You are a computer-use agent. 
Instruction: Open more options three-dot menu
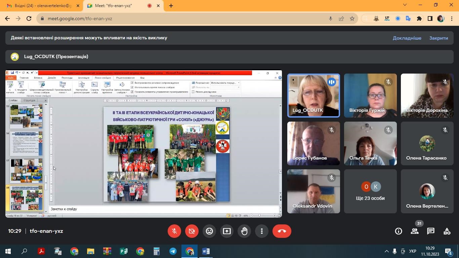262,231
